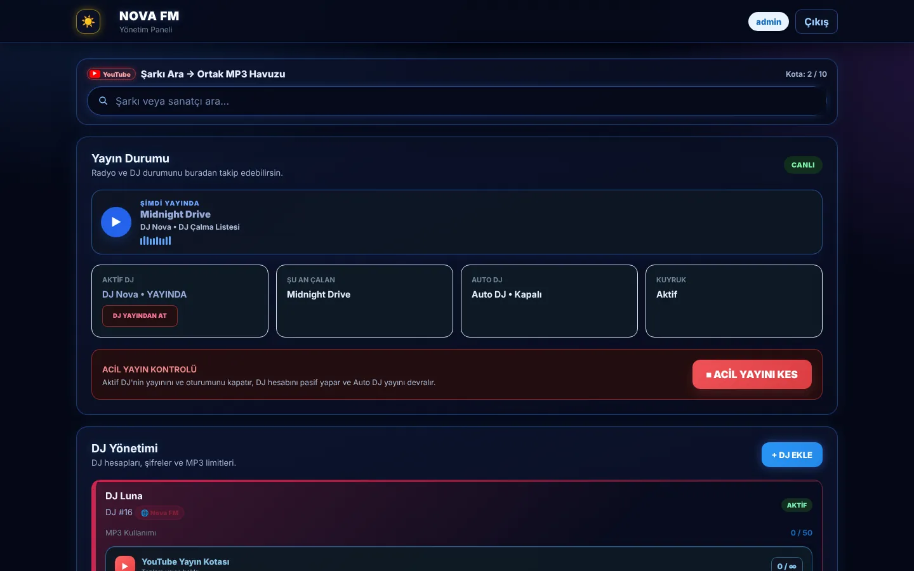Click the ŞİMDİ YAYINDA label
The height and width of the screenshot is (571, 914).
[169, 203]
